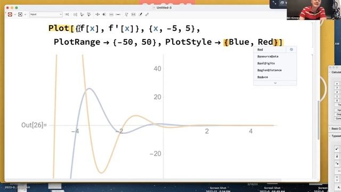Choose the RegionDistance autocomplete suggestion
Screen dimensions: 341x192
coord(275,70)
